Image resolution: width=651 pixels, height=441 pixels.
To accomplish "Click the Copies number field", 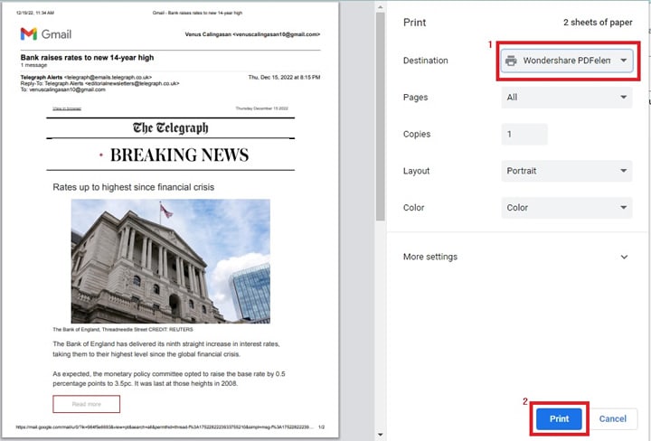I will (524, 134).
